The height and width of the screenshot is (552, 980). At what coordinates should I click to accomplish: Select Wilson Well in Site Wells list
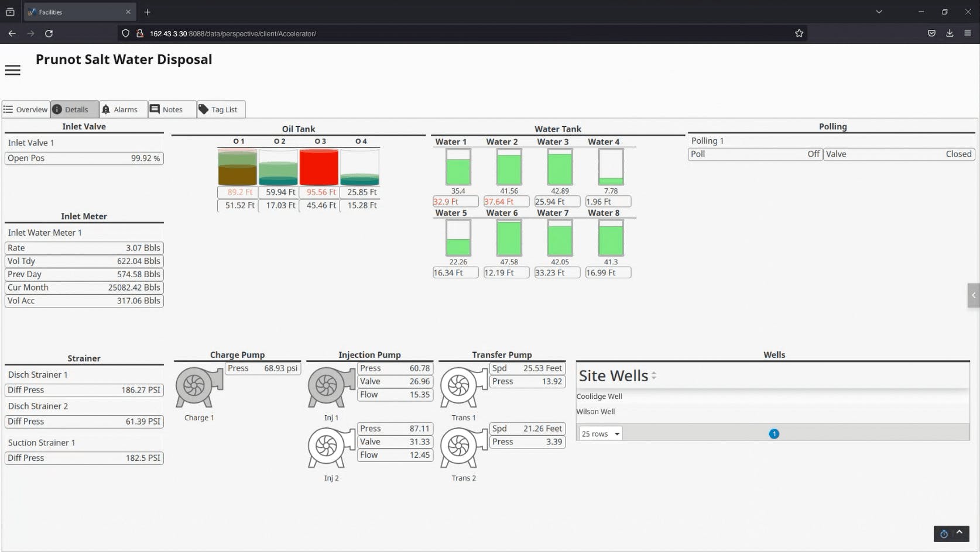pos(595,411)
